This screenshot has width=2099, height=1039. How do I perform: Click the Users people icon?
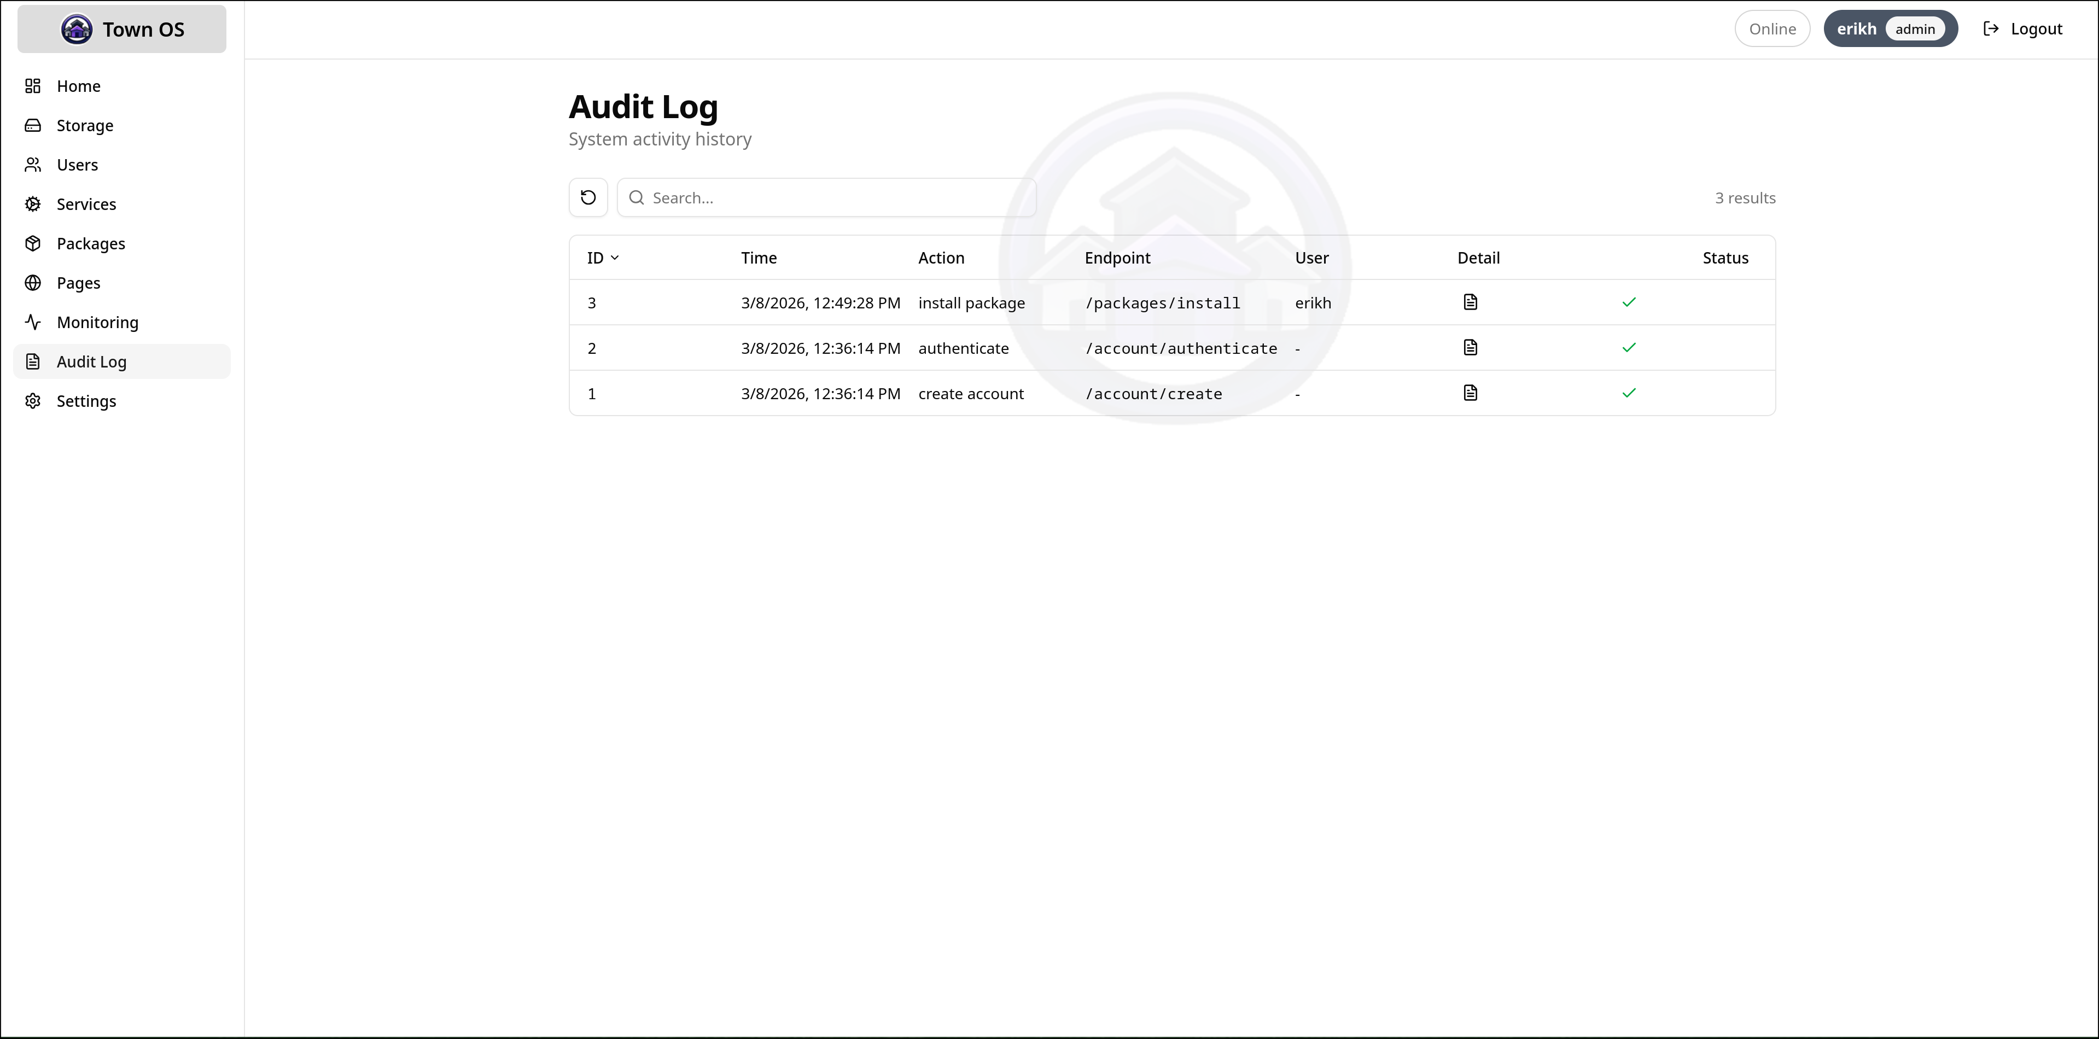pos(33,165)
